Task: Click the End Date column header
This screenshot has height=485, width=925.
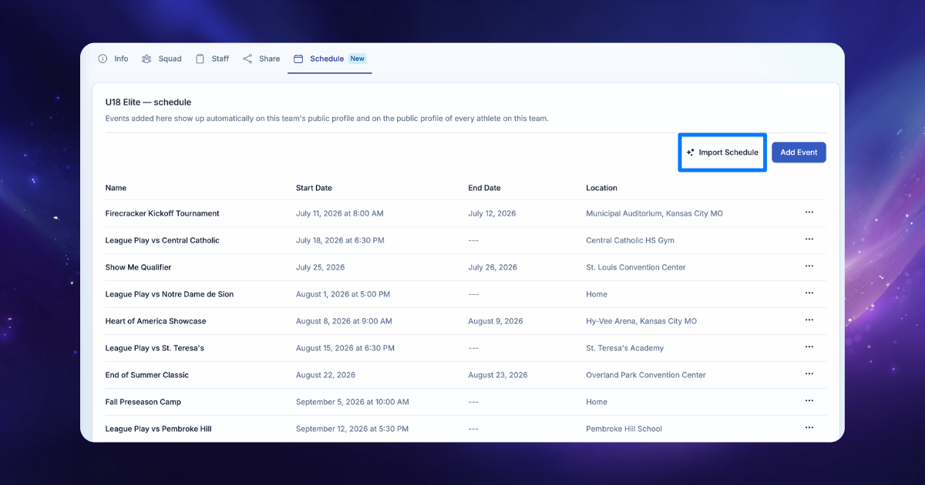Action: pyautogui.click(x=484, y=188)
